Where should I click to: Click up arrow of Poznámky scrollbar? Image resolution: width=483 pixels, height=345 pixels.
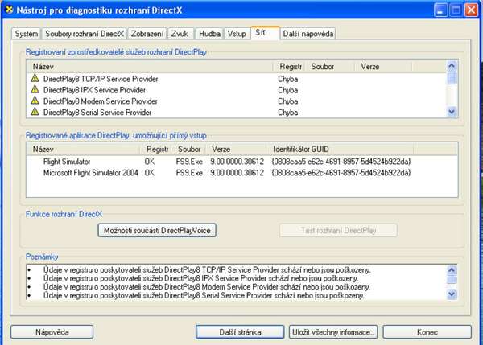click(452, 270)
